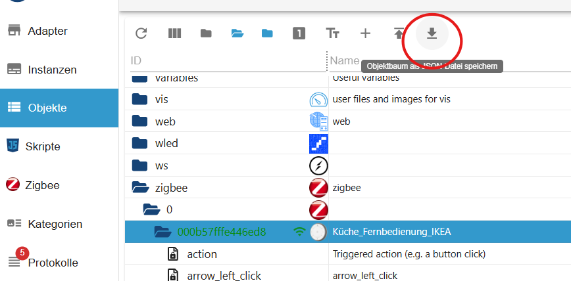Viewport: 571px width, 281px height.
Task: Click the refresh icon in objects toolbar
Action: (x=141, y=33)
